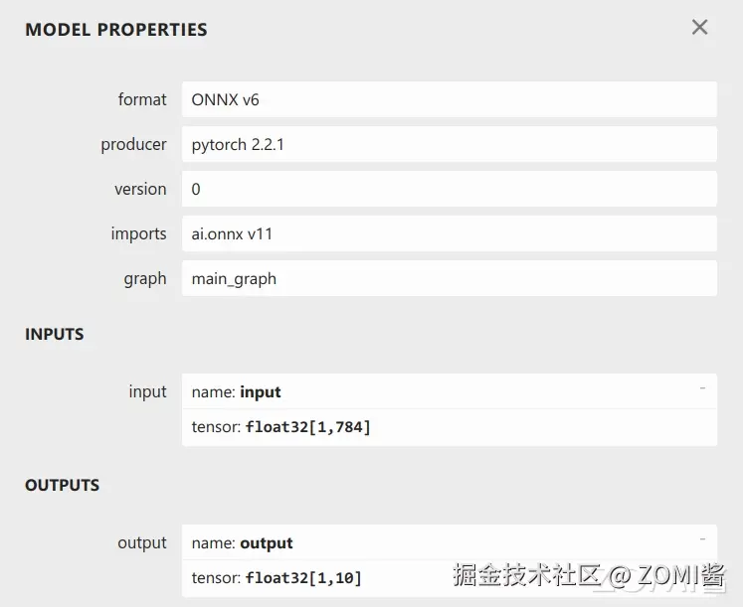Click the 'output' label beside name: output
The height and width of the screenshot is (607, 743).
point(142,542)
